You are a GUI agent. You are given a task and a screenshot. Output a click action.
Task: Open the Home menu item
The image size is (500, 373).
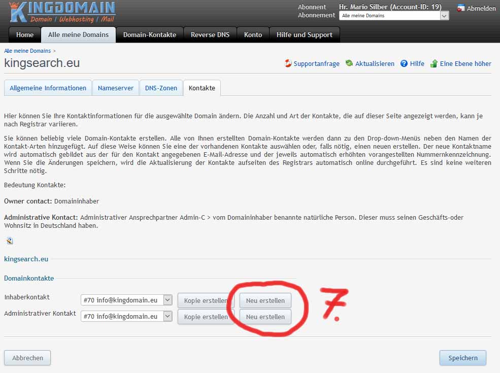coord(25,35)
